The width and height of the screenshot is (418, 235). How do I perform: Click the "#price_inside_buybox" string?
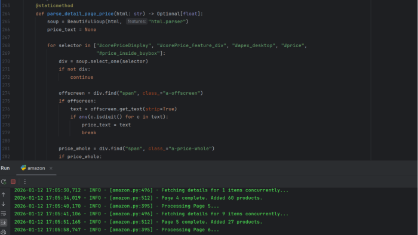[128, 53]
